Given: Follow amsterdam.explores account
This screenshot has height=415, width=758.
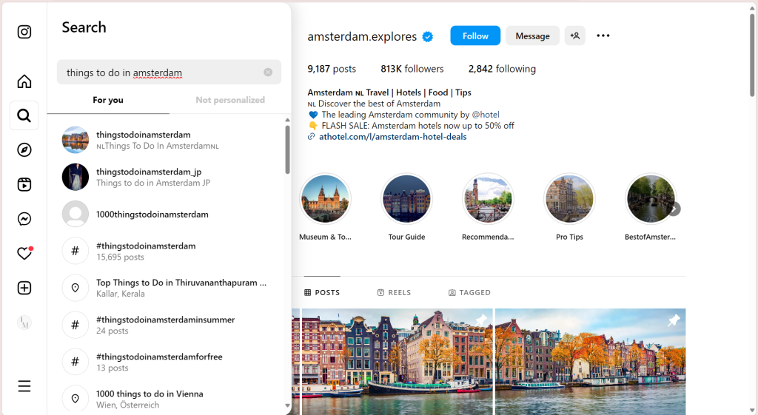Looking at the screenshot, I should 475,36.
